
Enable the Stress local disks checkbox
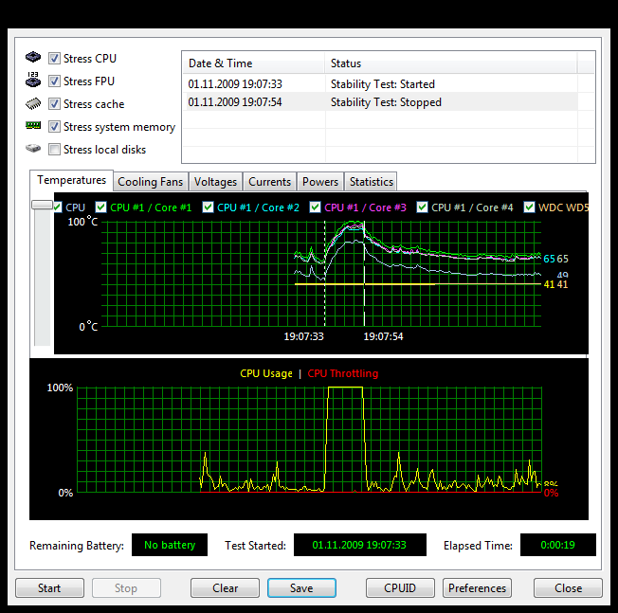pyautogui.click(x=54, y=150)
